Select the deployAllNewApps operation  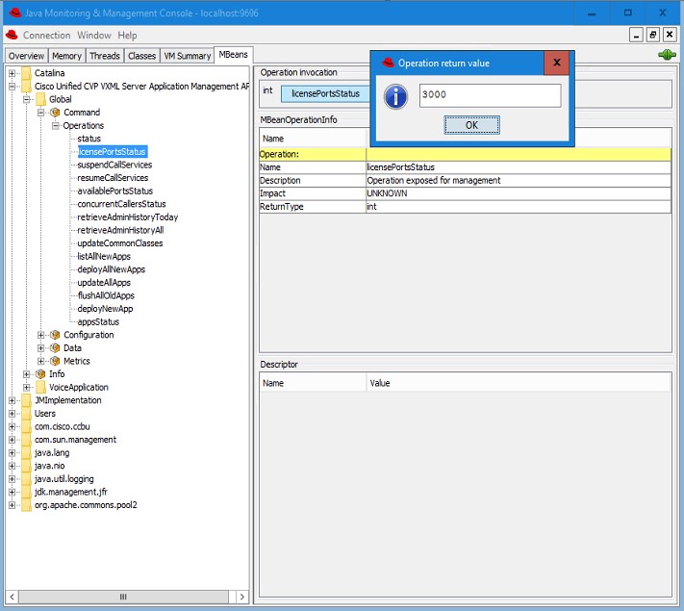click(x=112, y=269)
